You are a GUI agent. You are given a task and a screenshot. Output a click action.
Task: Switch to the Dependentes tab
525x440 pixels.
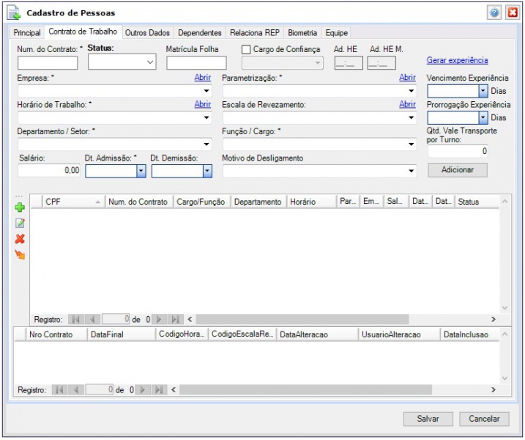click(x=200, y=33)
